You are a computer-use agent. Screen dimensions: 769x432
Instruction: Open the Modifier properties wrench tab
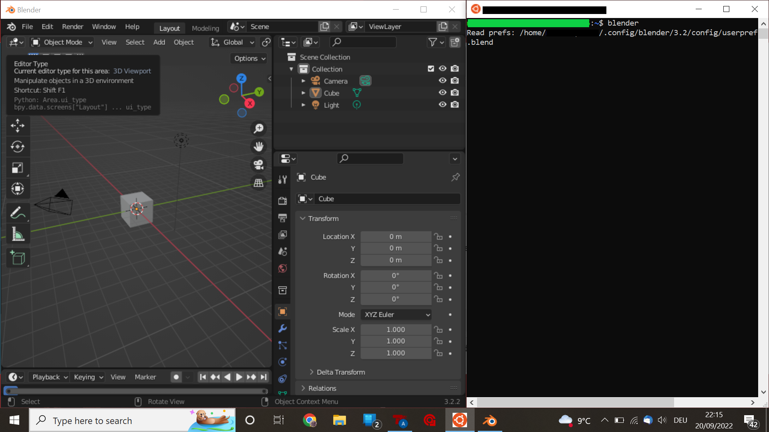pyautogui.click(x=282, y=328)
